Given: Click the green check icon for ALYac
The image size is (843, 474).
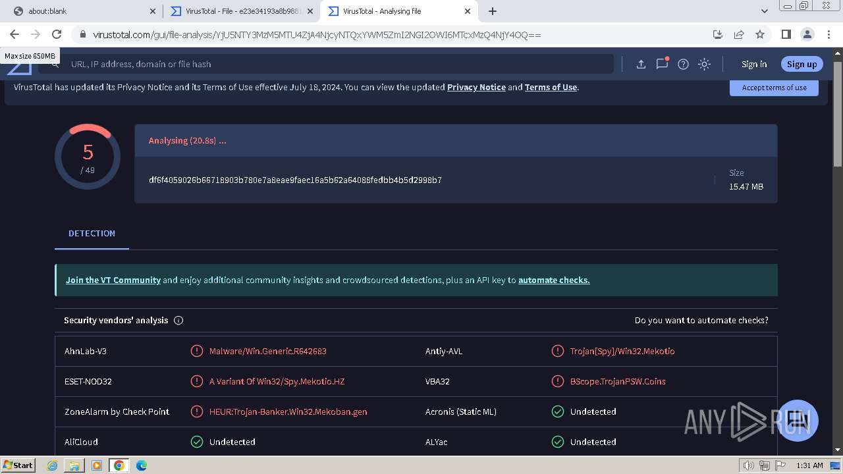Looking at the screenshot, I should tap(558, 442).
